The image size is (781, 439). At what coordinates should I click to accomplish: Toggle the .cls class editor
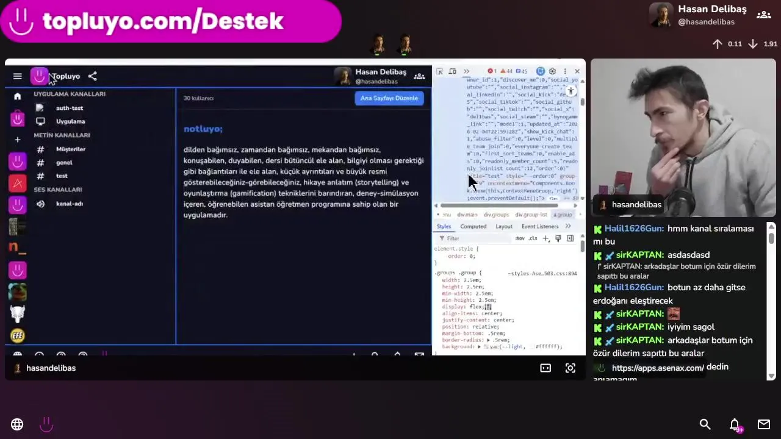tap(533, 238)
